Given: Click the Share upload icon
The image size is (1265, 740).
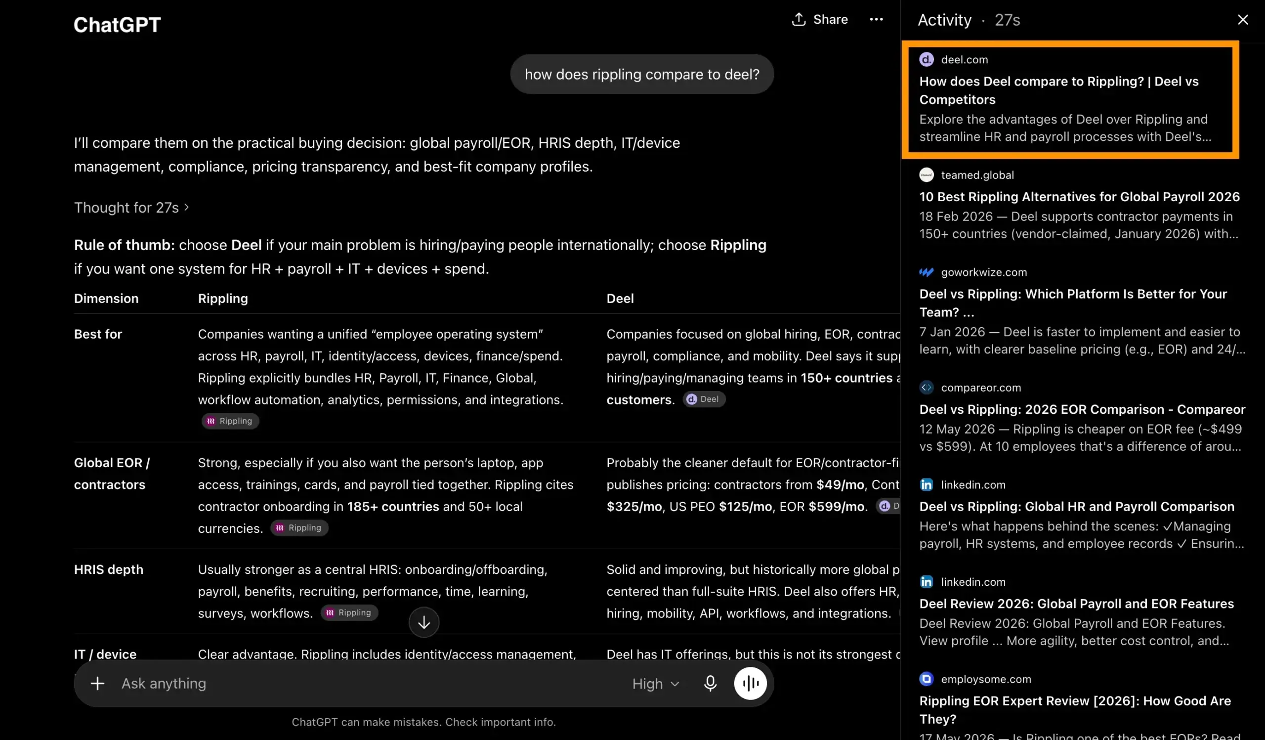Looking at the screenshot, I should pyautogui.click(x=798, y=19).
